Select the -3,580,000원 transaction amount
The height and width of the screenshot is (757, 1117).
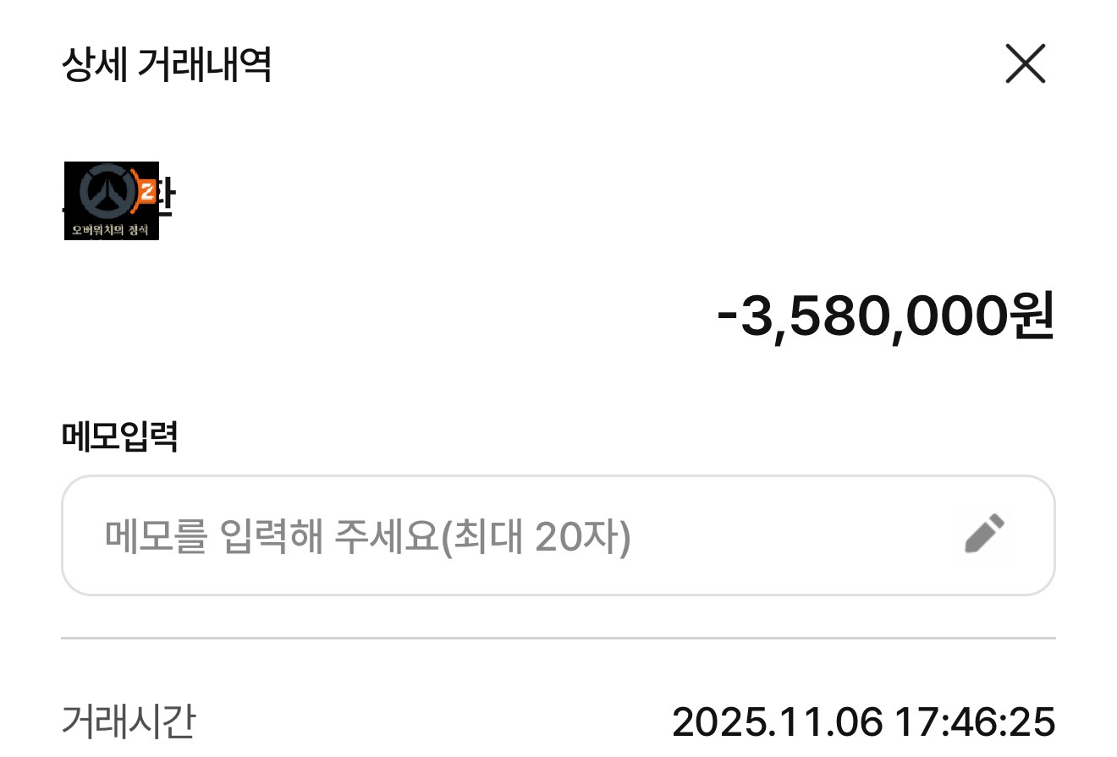tap(885, 316)
